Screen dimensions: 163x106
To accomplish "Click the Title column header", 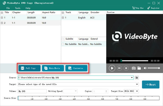I will pyautogui.click(x=7, y=13).
